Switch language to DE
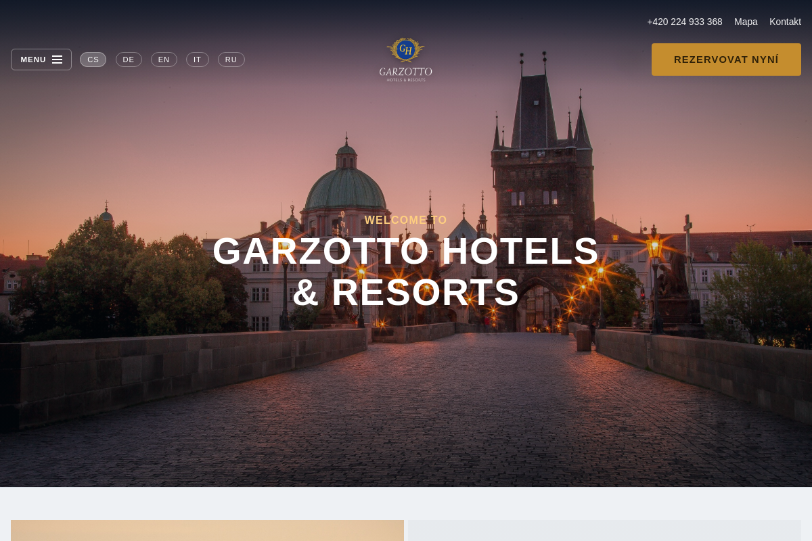This screenshot has width=812, height=541. click(x=129, y=60)
